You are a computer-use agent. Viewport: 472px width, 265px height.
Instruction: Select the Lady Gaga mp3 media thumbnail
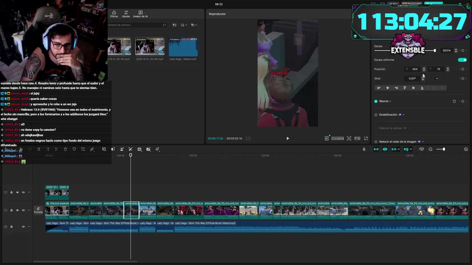[183, 46]
